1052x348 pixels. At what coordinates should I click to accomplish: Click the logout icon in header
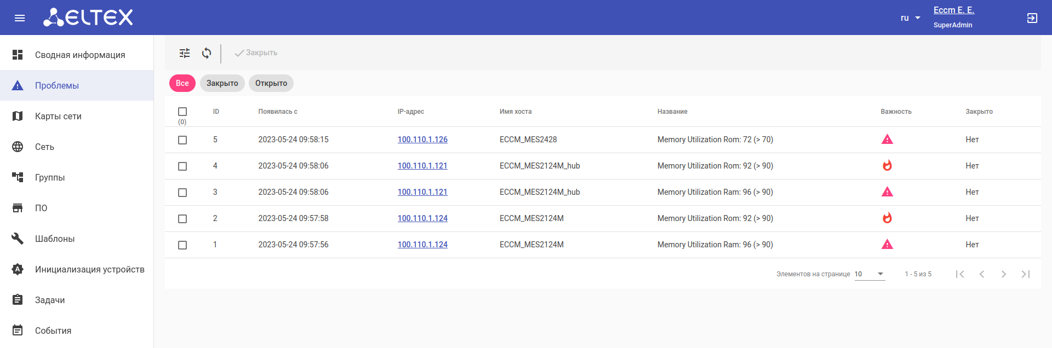click(x=1032, y=18)
